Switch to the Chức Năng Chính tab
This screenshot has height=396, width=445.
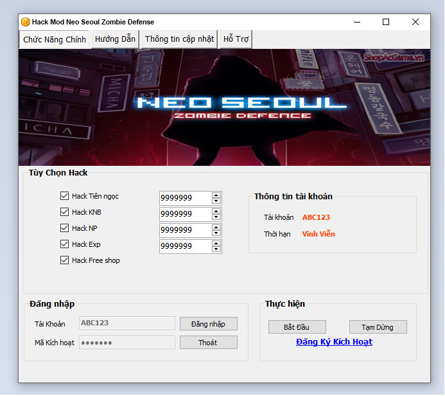(x=54, y=39)
